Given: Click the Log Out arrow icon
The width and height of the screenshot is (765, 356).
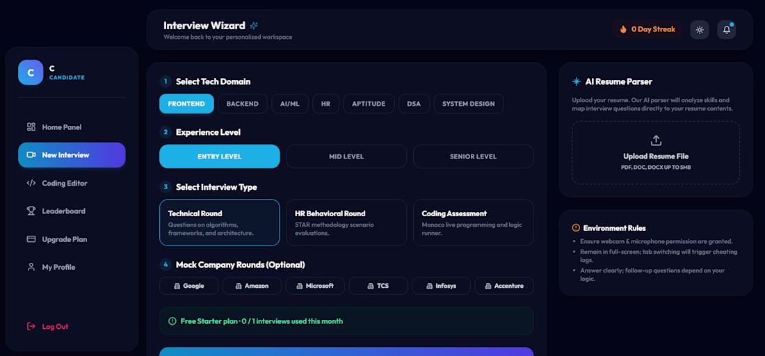Looking at the screenshot, I should coord(31,326).
